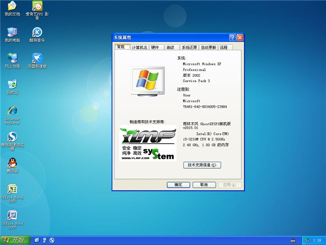Click the 系统属性 title bar text
Viewport: 326px width, 245px height.
(x=122, y=37)
